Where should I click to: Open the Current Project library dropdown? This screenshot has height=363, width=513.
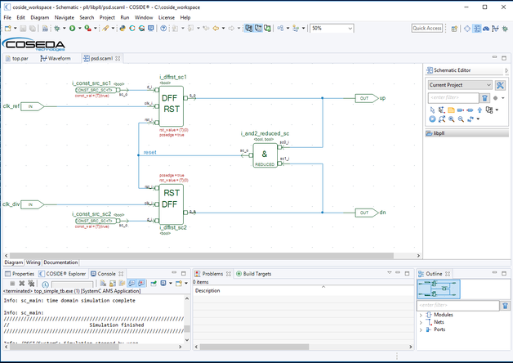[460, 85]
